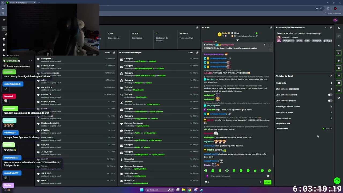This screenshot has width=343, height=193.
Task: Toggle Chat somente inscritos switch
Action: click(330, 95)
